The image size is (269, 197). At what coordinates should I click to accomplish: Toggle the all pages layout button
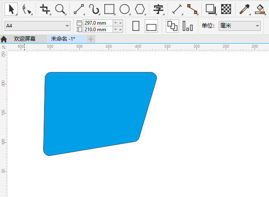tap(172, 26)
